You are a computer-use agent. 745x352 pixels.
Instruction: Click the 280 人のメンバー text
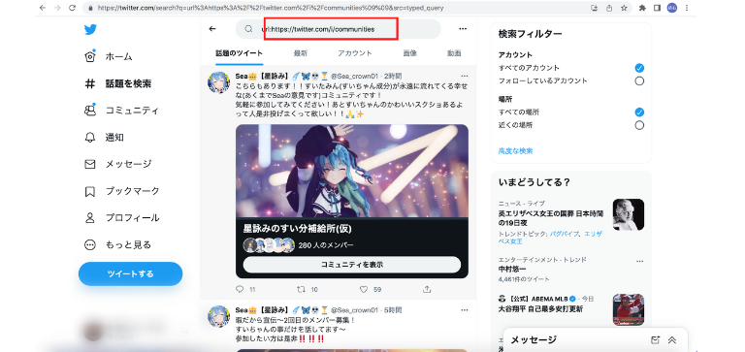(326, 245)
